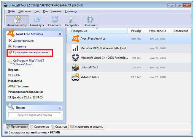Screen dimensions: 194x138
Task: Switch to the Скрытые tab
Action: point(59,127)
